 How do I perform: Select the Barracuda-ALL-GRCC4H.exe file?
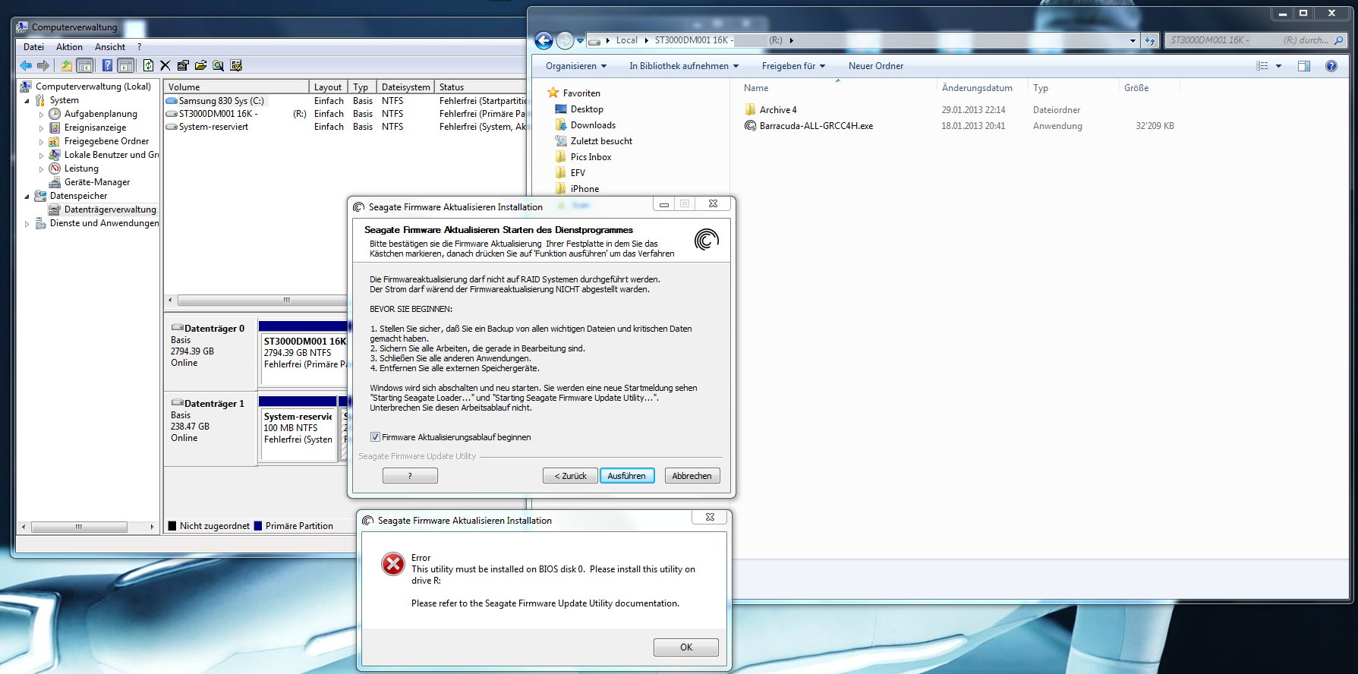[x=816, y=126]
